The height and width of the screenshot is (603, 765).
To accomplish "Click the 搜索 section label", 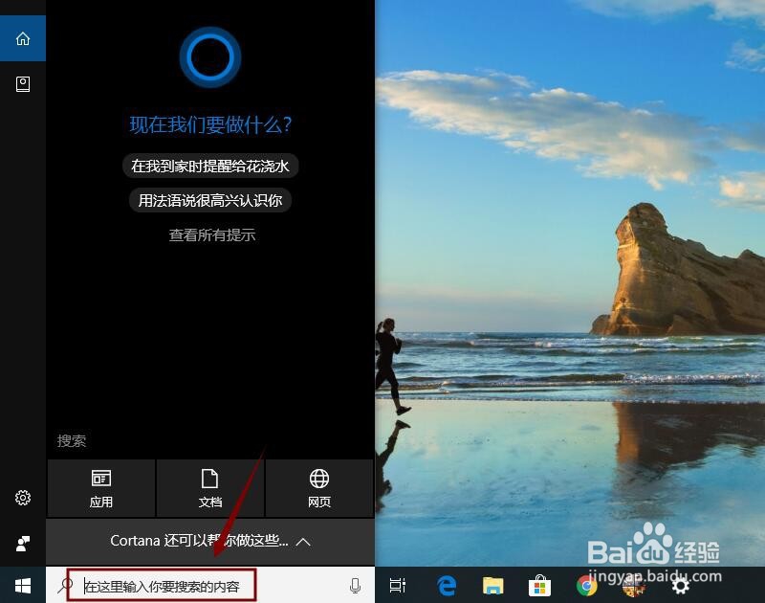I will click(72, 441).
